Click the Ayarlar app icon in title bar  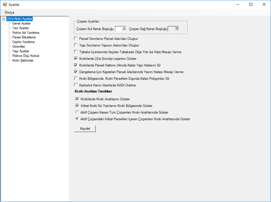(5, 4)
